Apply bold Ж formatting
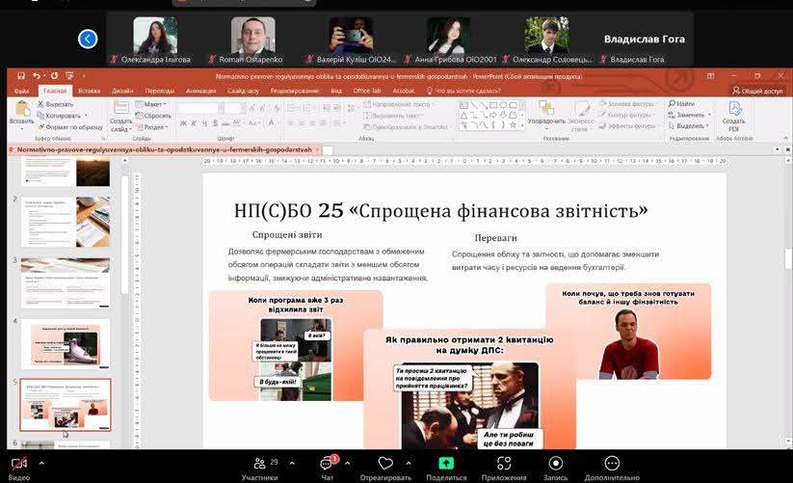This screenshot has width=793, height=483. (x=183, y=122)
